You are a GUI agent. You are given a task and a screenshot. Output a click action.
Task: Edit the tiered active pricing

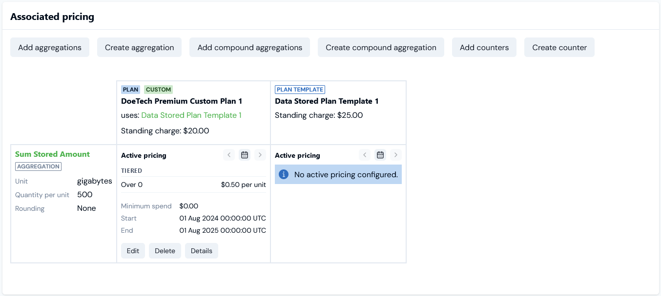point(133,251)
